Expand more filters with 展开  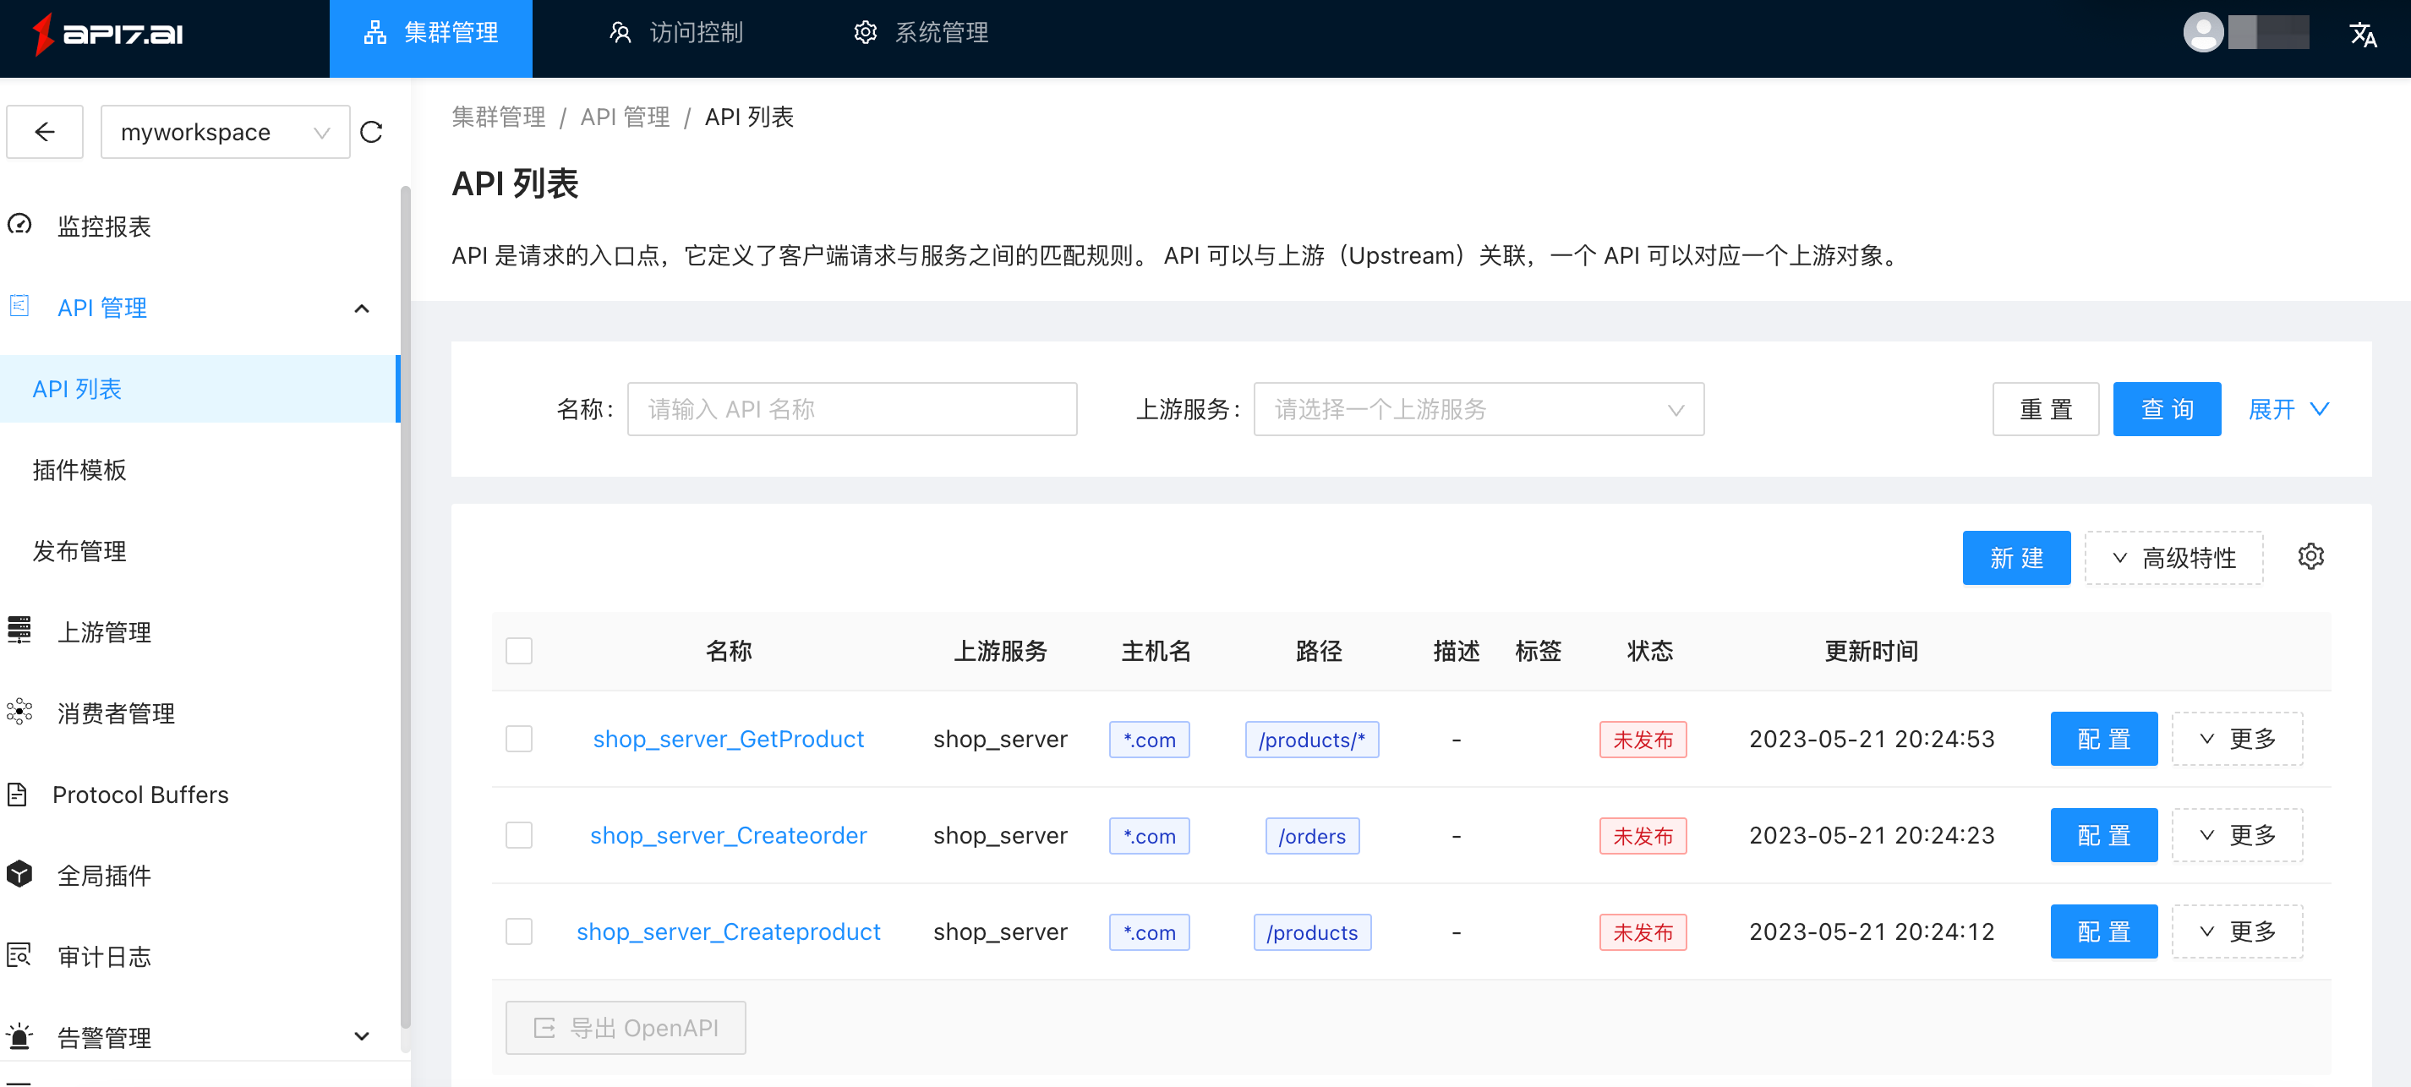(x=2288, y=409)
